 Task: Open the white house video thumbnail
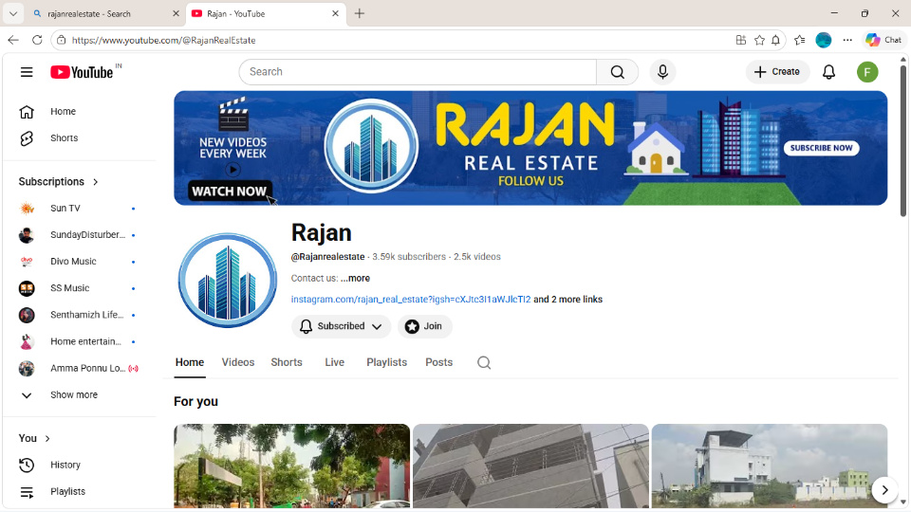pyautogui.click(x=770, y=466)
